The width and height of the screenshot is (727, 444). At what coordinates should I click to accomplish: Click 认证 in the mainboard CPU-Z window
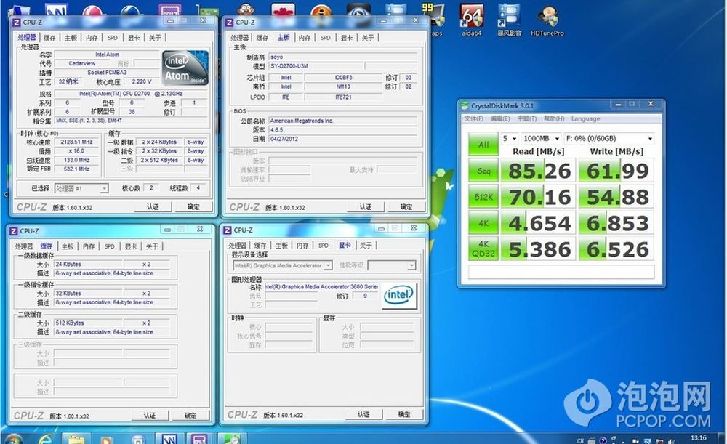pyautogui.click(x=366, y=206)
